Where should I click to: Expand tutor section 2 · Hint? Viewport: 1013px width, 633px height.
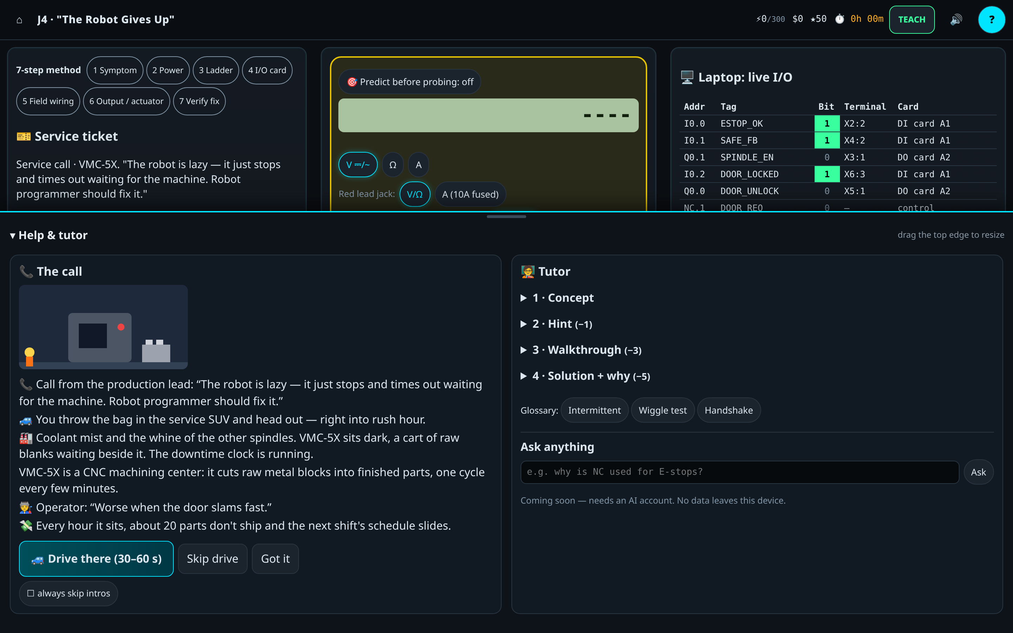tap(557, 324)
